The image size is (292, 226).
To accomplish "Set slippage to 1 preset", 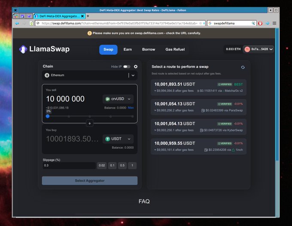I will pyautogui.click(x=132, y=166).
